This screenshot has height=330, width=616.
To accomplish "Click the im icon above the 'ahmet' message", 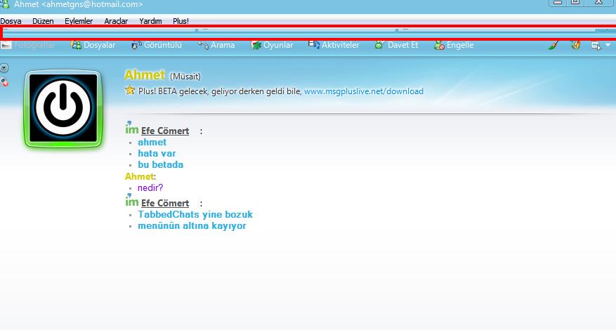I will pos(131,128).
